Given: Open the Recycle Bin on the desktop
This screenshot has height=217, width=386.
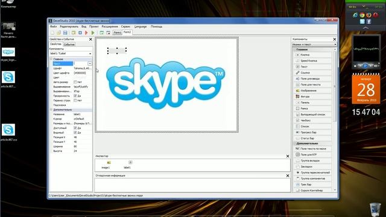Looking at the screenshot, I should point(375,209).
